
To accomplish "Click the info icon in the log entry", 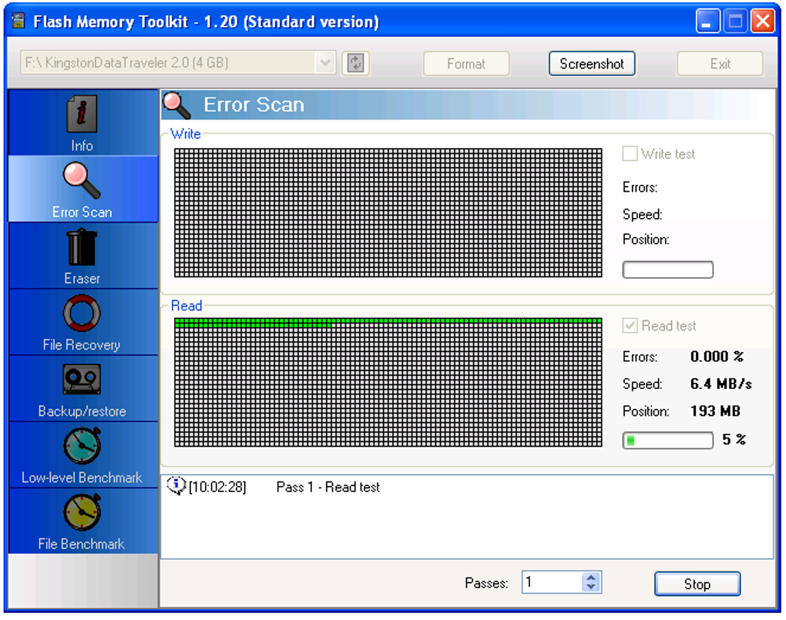I will tap(176, 486).
